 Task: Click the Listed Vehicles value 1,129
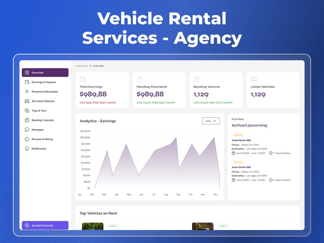(x=258, y=95)
